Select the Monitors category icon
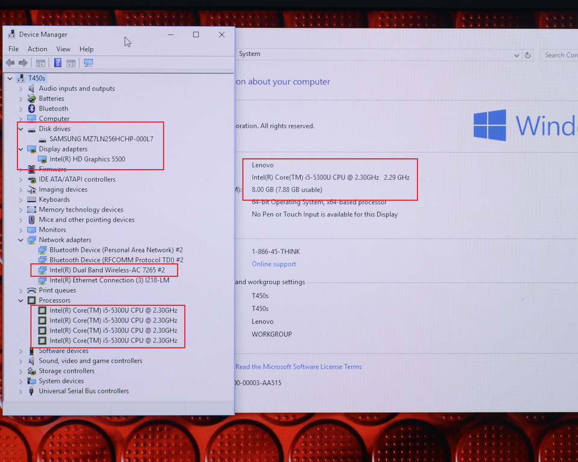 point(32,230)
